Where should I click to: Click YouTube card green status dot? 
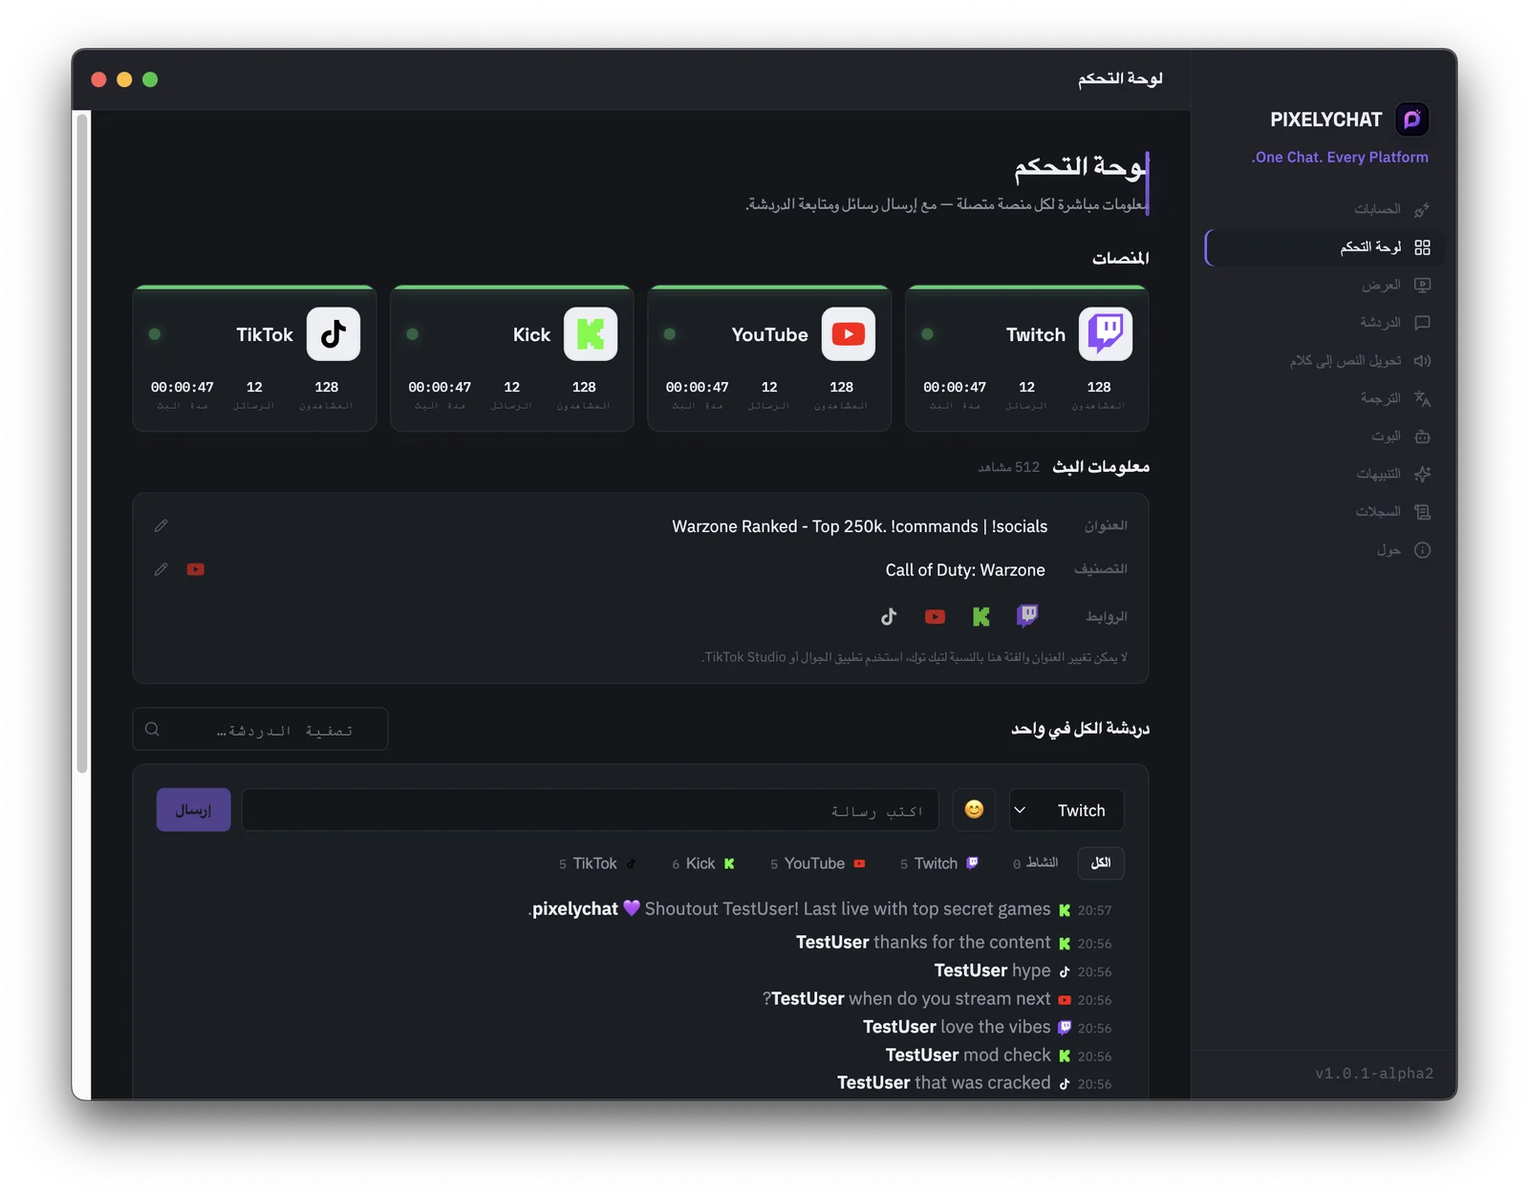tap(670, 334)
